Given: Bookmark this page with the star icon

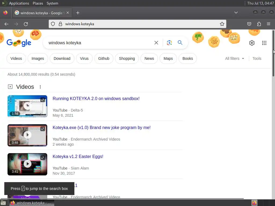Looking at the screenshot, I should [222, 24].
